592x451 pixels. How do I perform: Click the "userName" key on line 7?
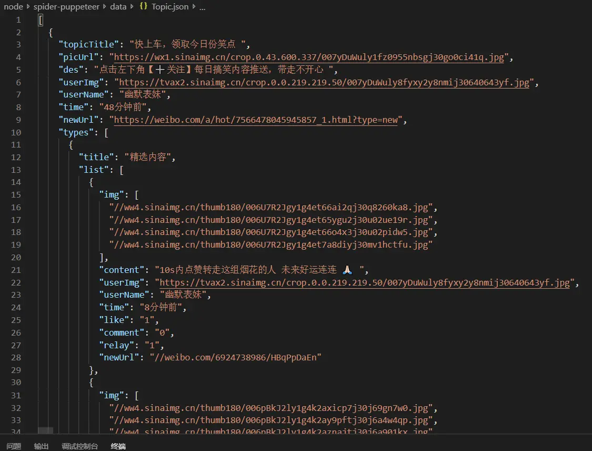[84, 94]
